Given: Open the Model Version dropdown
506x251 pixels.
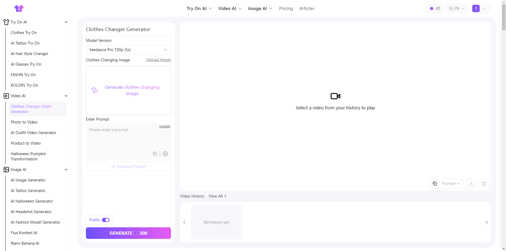Looking at the screenshot, I should click(128, 50).
